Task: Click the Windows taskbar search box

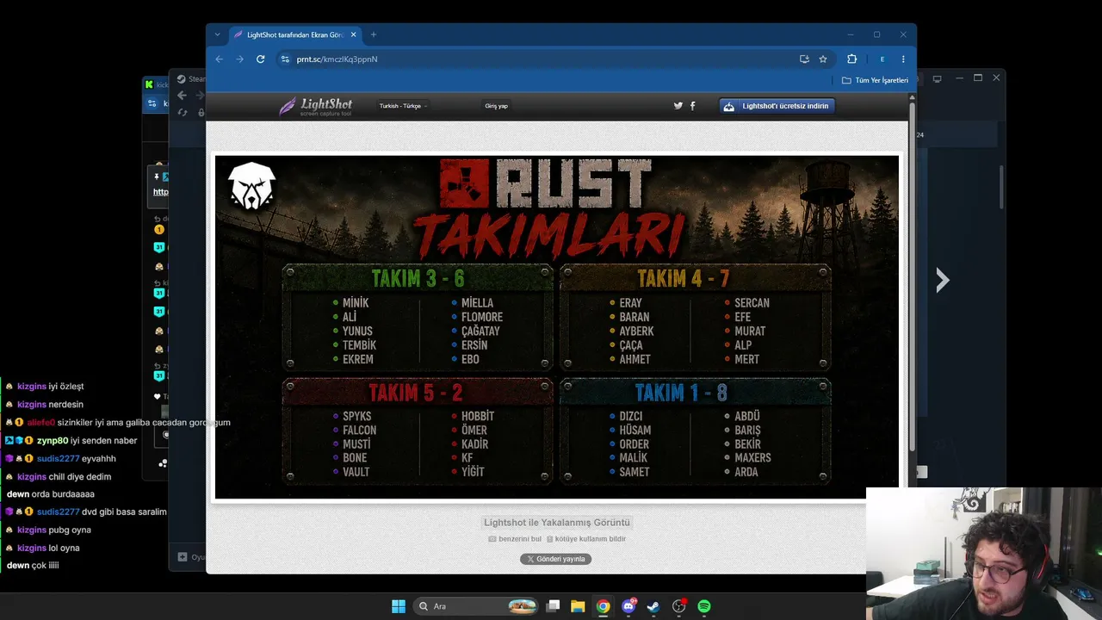Action: (x=476, y=606)
